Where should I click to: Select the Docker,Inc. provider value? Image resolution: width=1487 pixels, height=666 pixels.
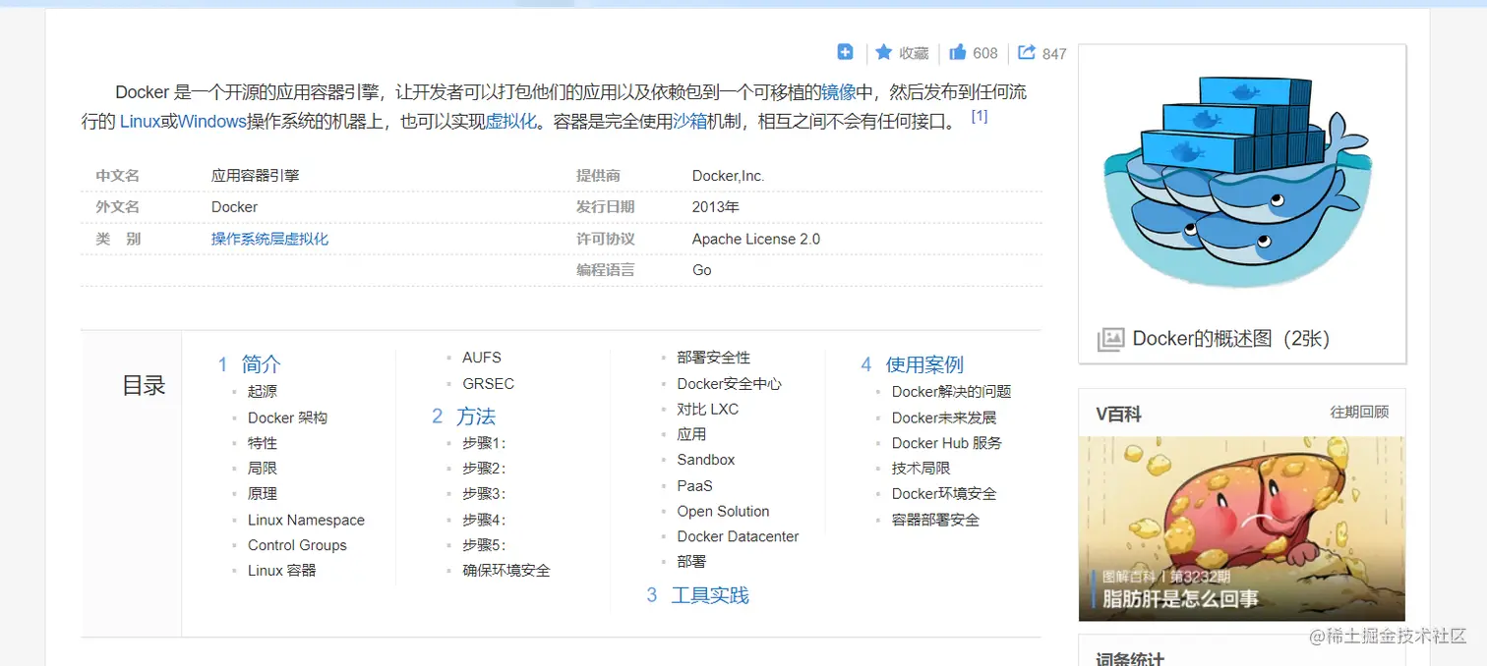[728, 176]
